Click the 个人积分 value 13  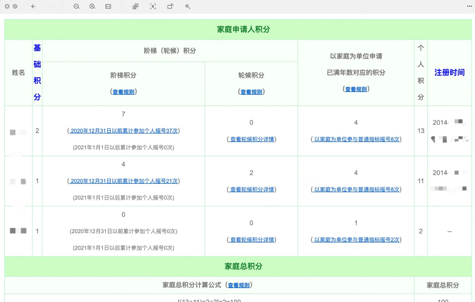tap(421, 131)
